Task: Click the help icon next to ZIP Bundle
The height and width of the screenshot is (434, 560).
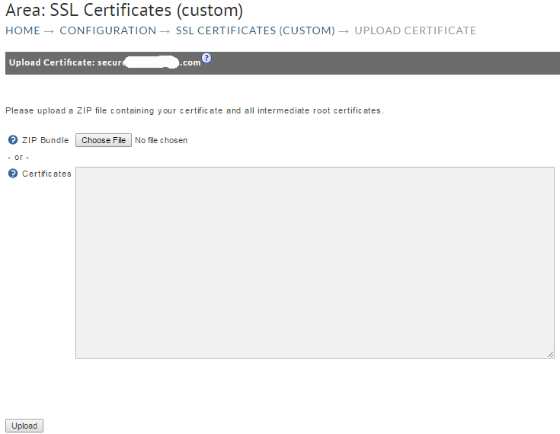Action: pos(13,140)
